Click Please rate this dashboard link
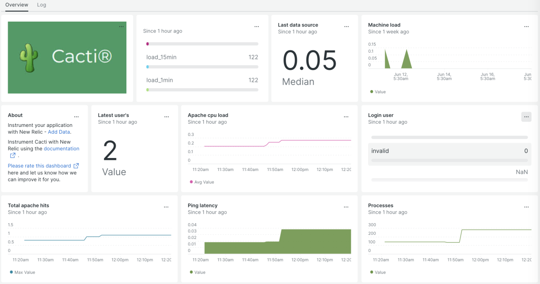 coord(40,166)
